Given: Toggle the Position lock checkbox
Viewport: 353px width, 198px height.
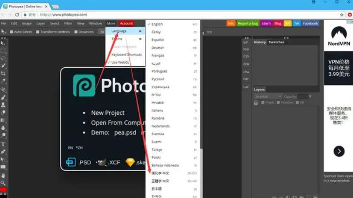Looking at the screenshot, I should point(278,102).
